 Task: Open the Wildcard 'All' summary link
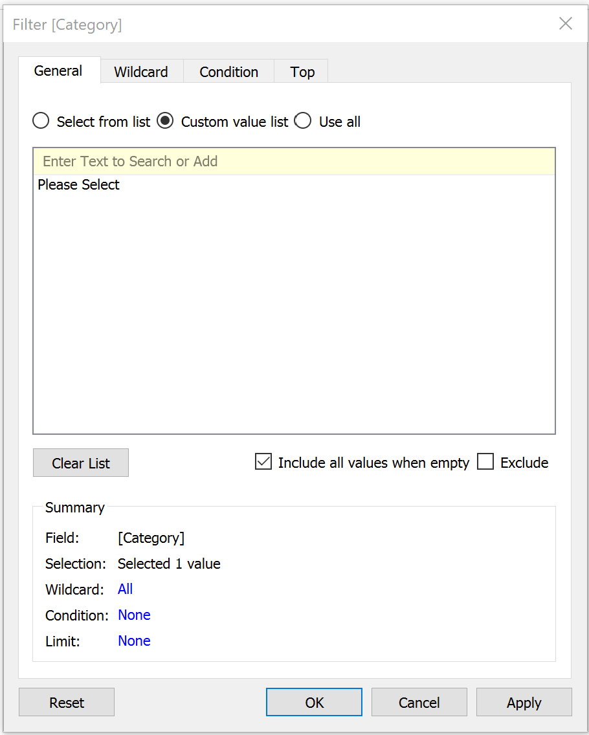coord(125,589)
